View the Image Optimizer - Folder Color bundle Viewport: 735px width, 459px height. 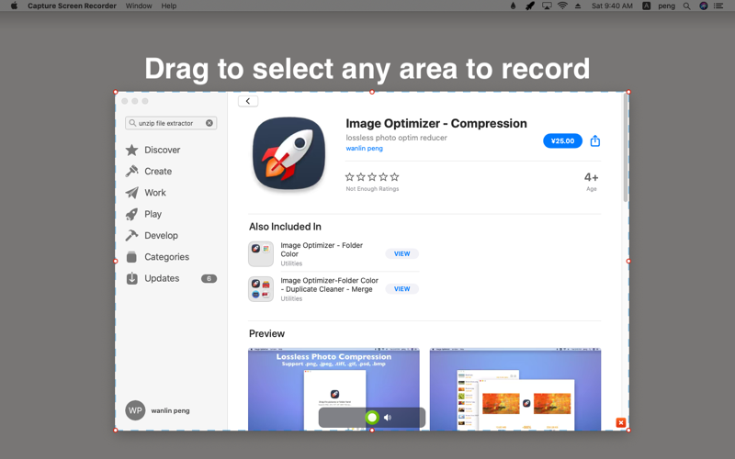tap(401, 254)
